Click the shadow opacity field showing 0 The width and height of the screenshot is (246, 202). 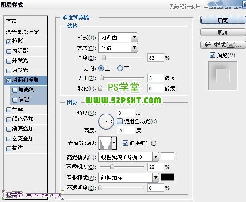pyautogui.click(x=155, y=188)
